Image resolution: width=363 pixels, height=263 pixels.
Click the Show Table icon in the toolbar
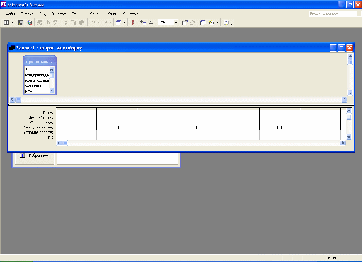[x=142, y=23]
